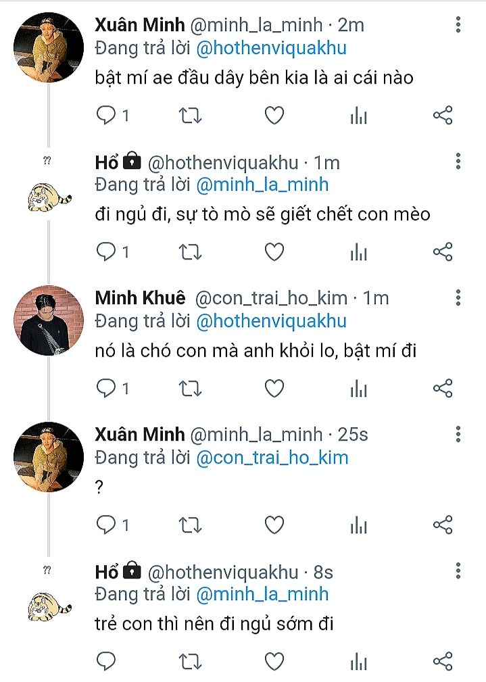View analytics for Minh Khuê's tweet
This screenshot has width=486, height=682.
(358, 389)
